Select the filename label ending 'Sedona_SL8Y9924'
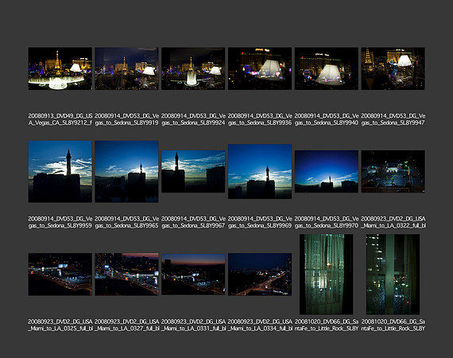453x358 pixels. (x=193, y=119)
